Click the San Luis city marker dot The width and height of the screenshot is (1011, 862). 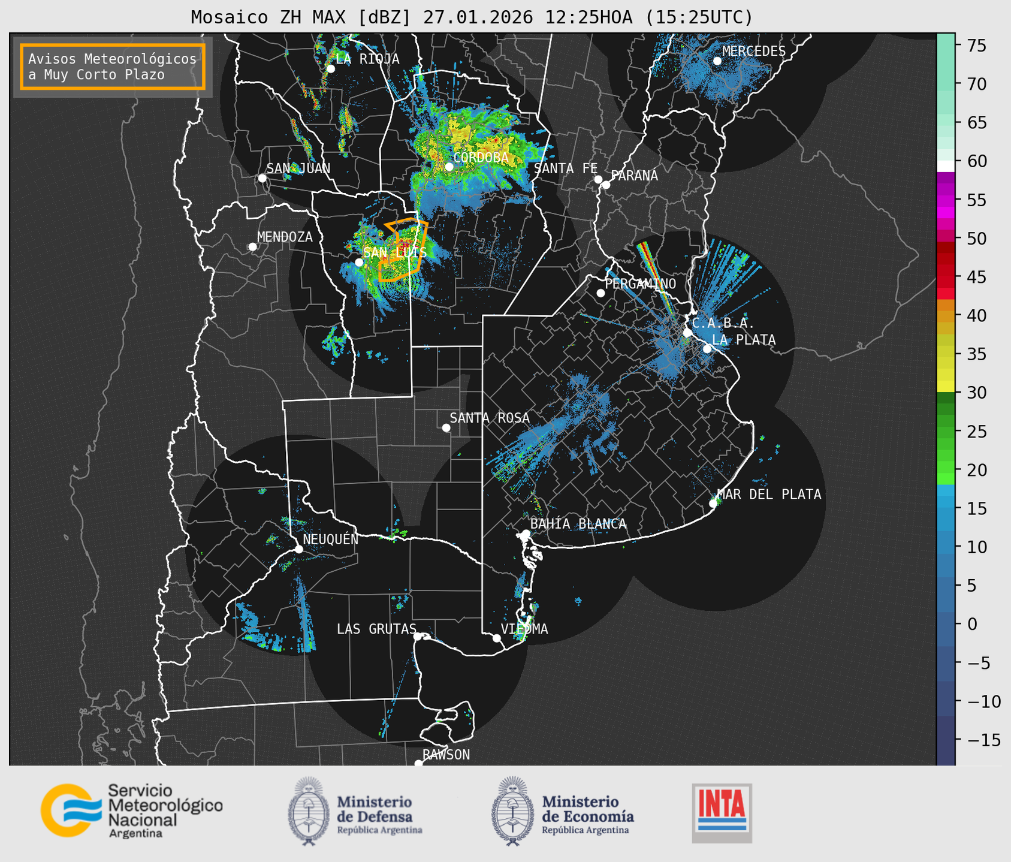tap(359, 263)
